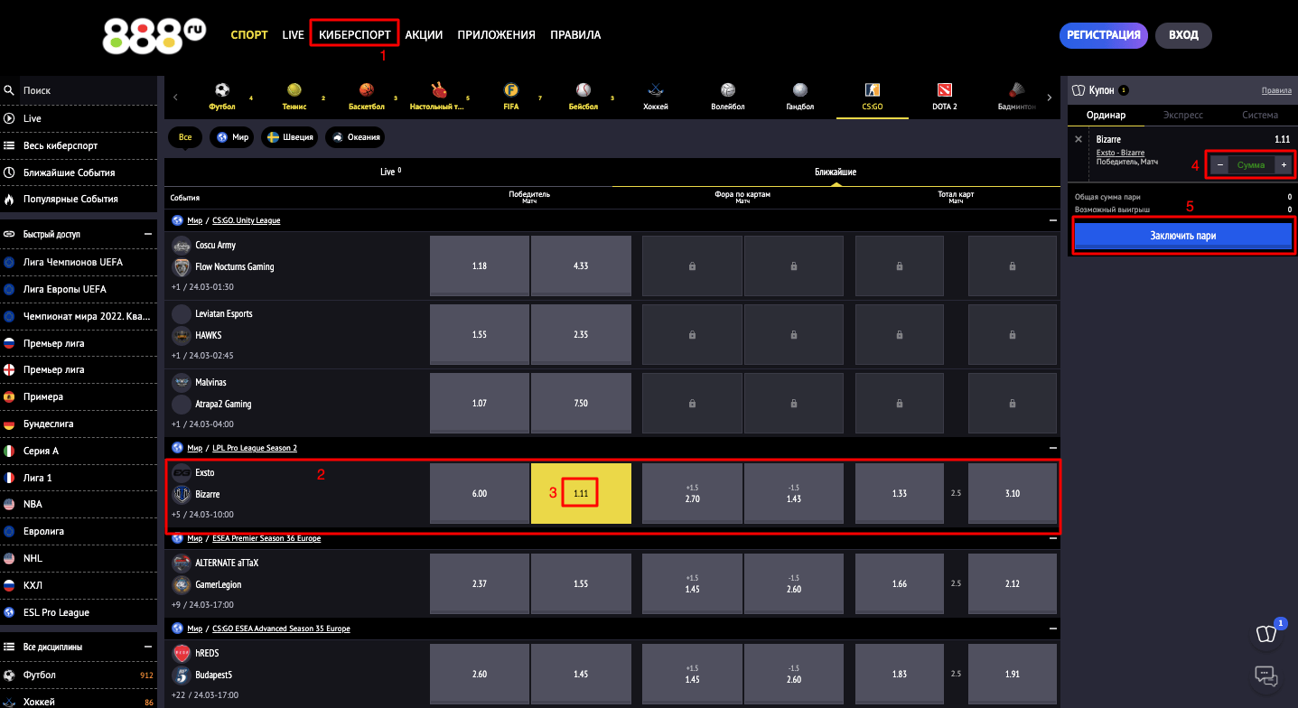Open the 888.ru logo home link
Viewport: 1298px width, 708px height.
[154, 35]
